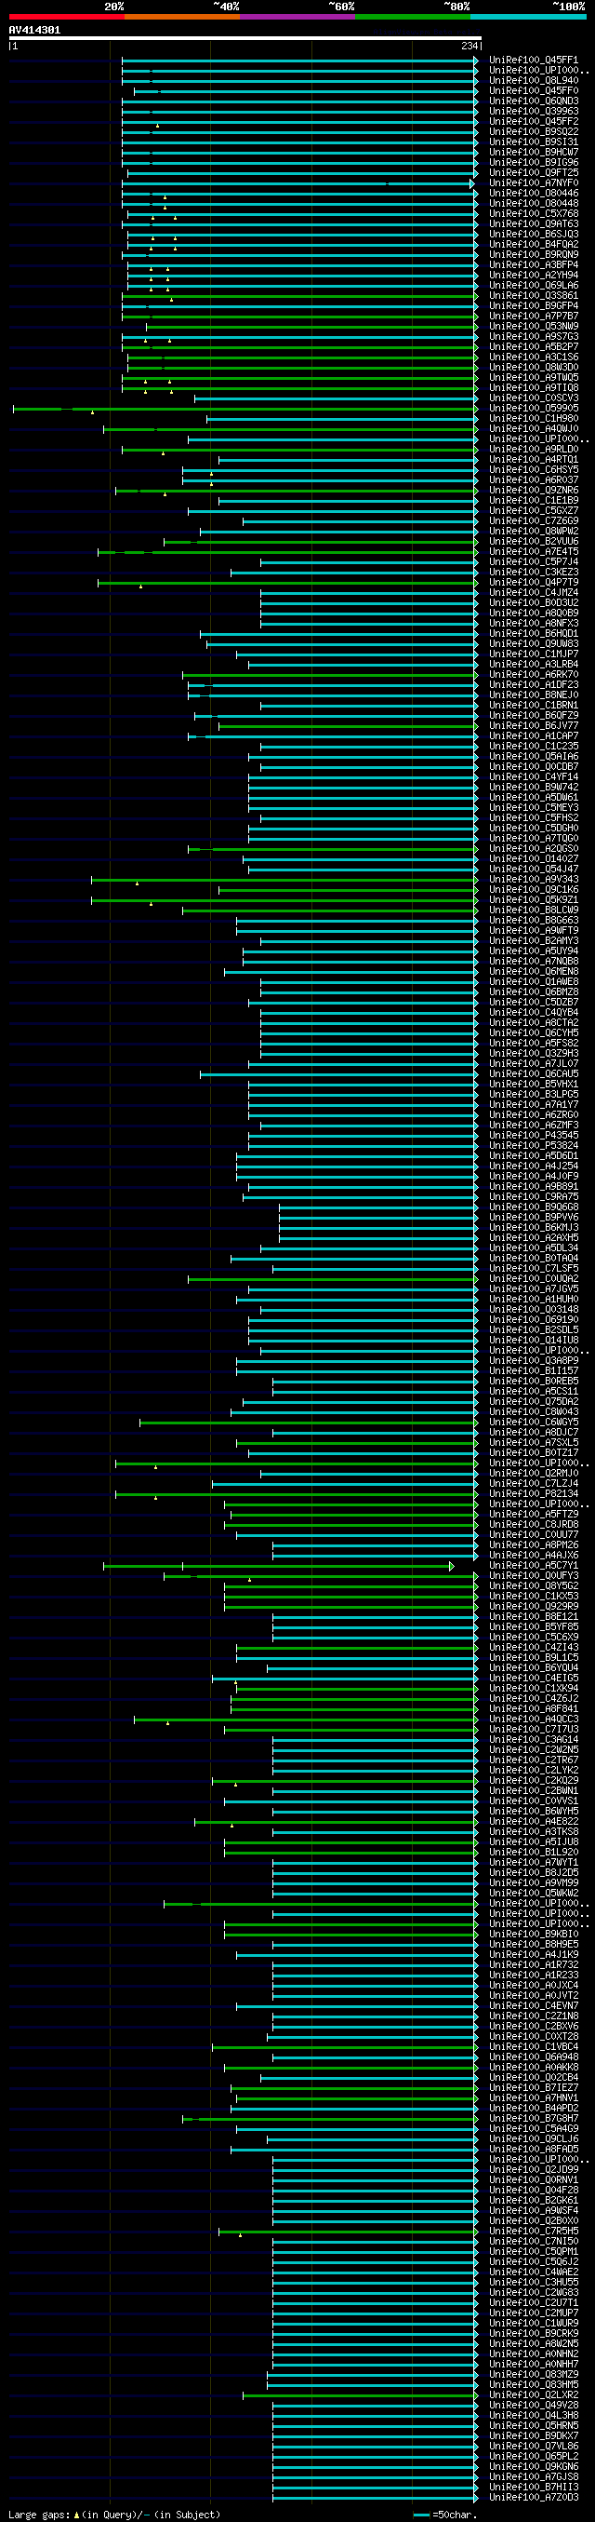Select label UniRef100_C9RA75
The width and height of the screenshot is (595, 2522).
pyautogui.click(x=534, y=1196)
